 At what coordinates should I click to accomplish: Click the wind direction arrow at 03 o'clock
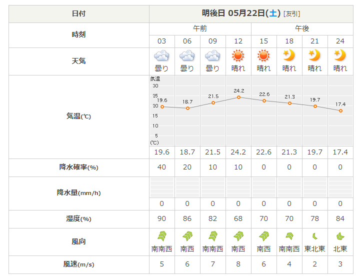(162, 236)
